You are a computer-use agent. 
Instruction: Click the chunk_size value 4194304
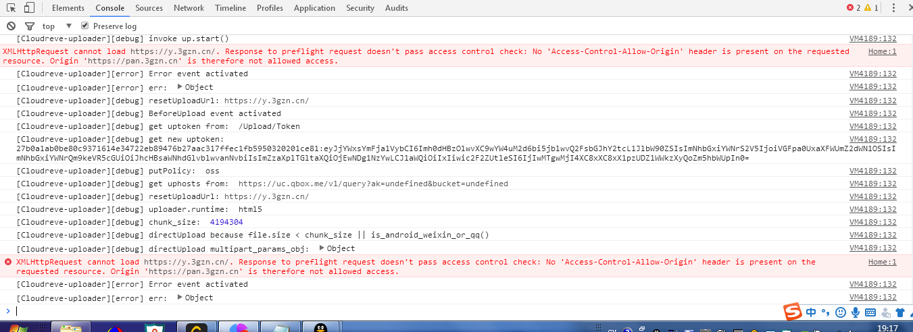226,222
